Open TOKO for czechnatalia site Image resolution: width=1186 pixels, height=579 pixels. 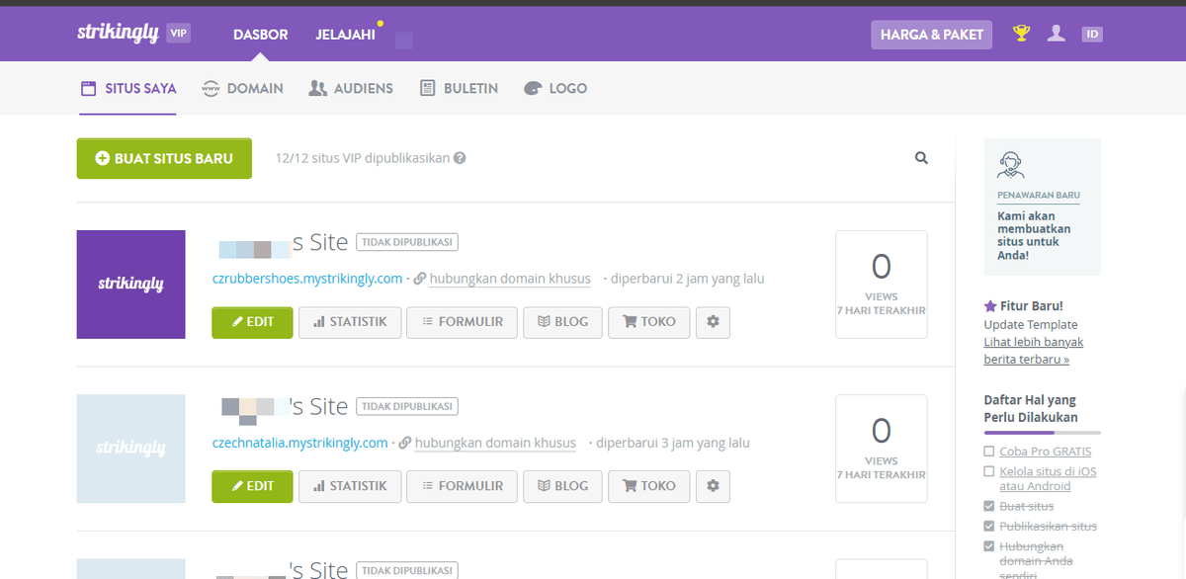click(648, 485)
